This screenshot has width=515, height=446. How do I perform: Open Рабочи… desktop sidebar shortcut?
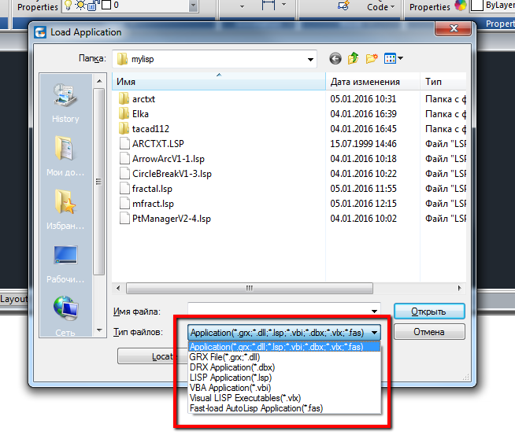pyautogui.click(x=65, y=264)
